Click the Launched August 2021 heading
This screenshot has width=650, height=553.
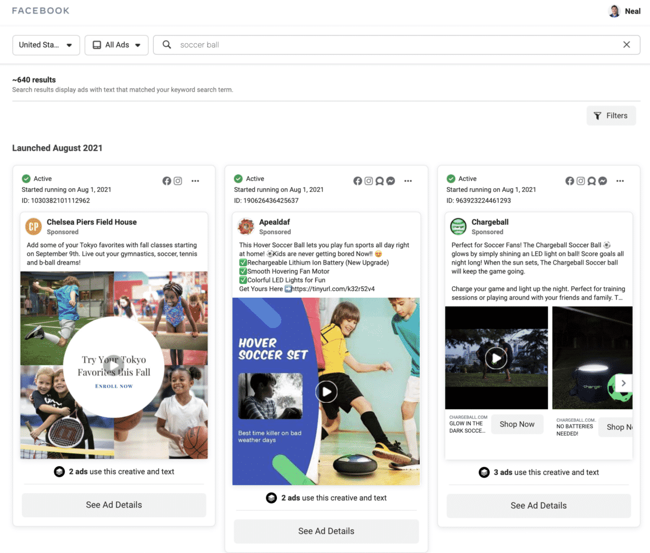57,148
